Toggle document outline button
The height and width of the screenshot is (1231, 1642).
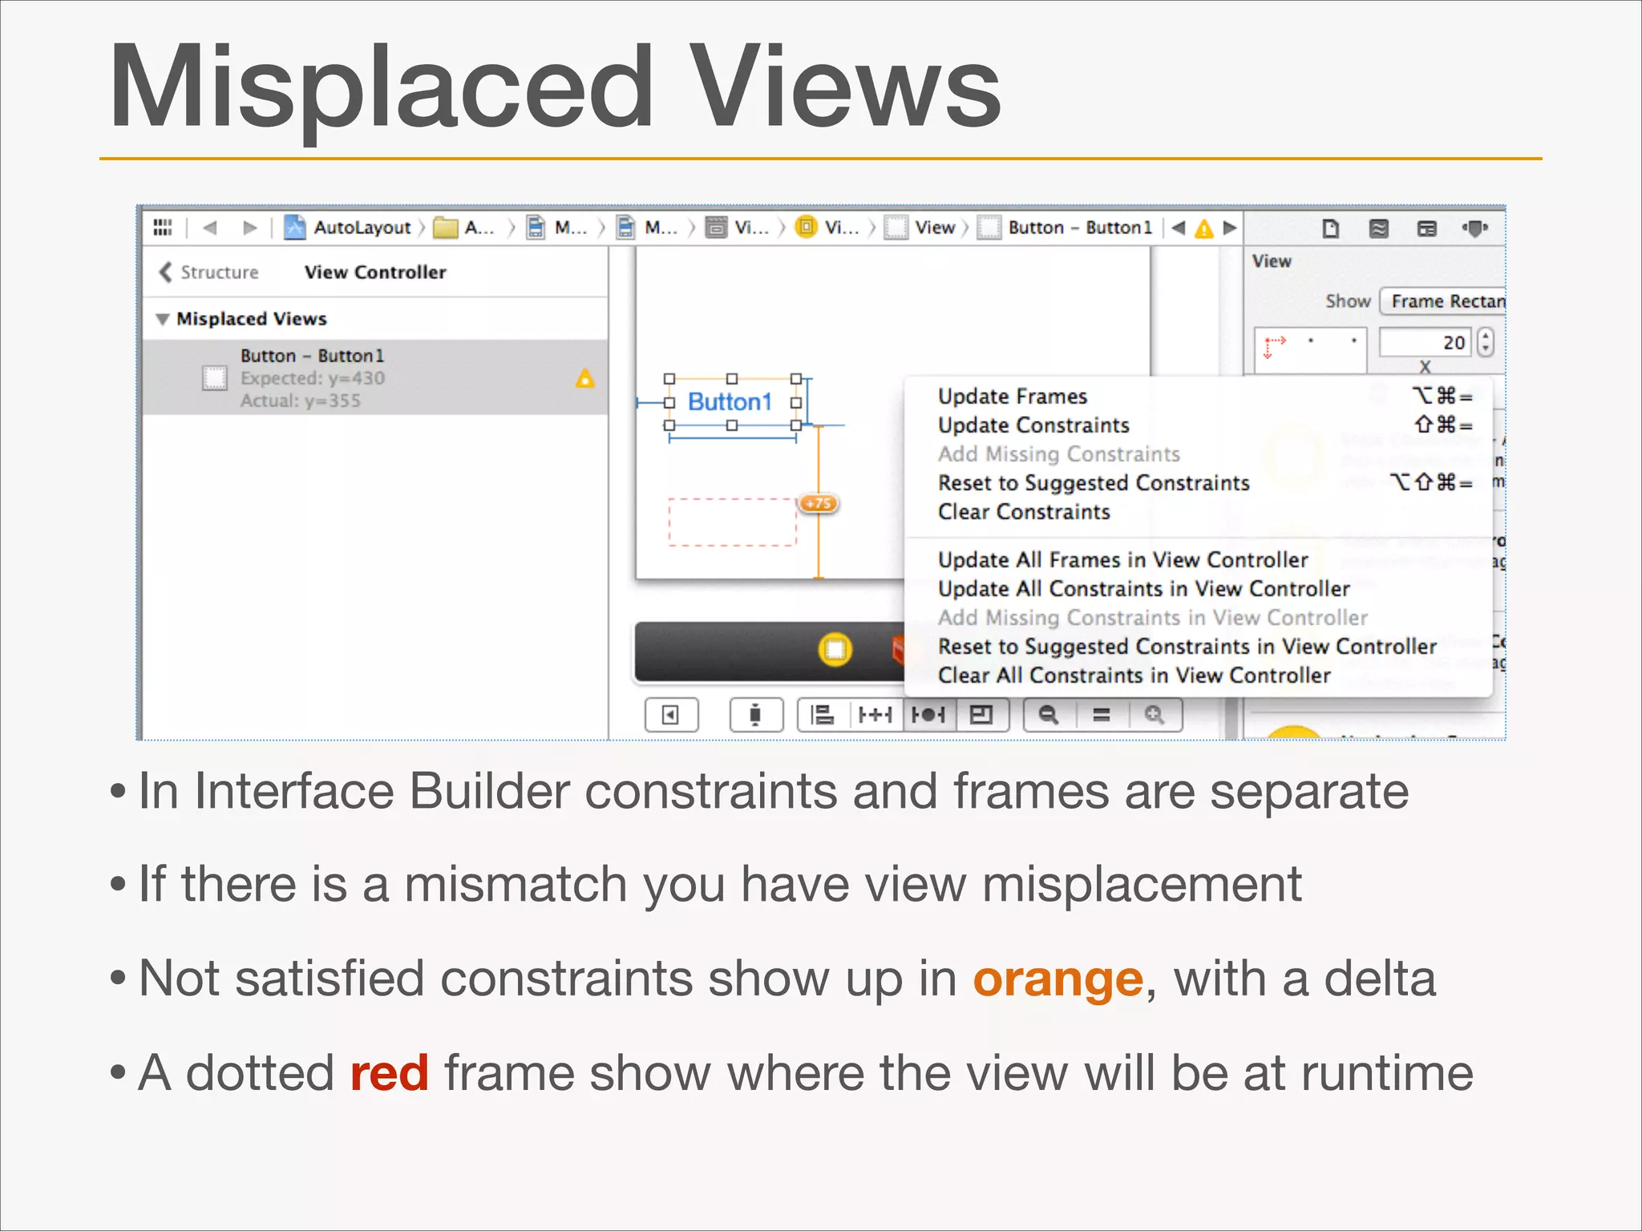click(672, 714)
